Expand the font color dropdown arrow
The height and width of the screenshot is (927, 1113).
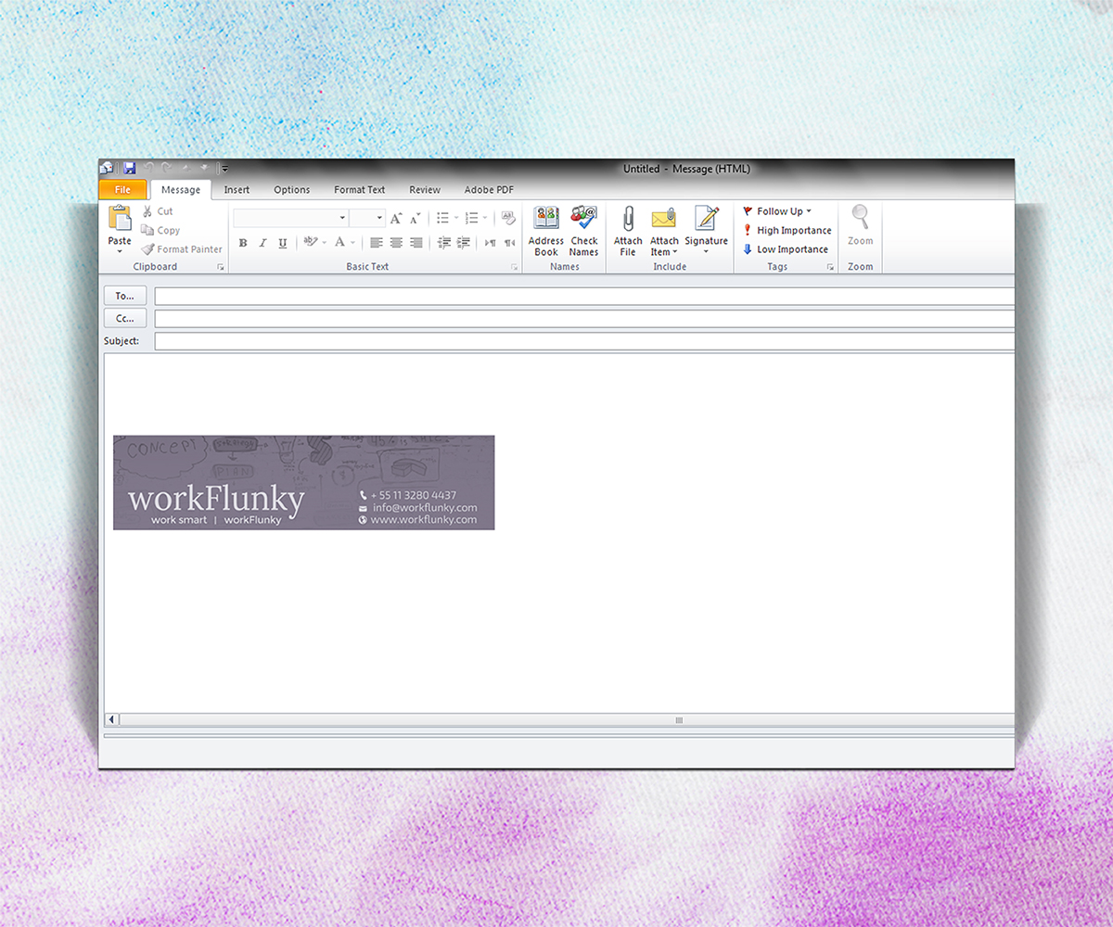coord(352,243)
